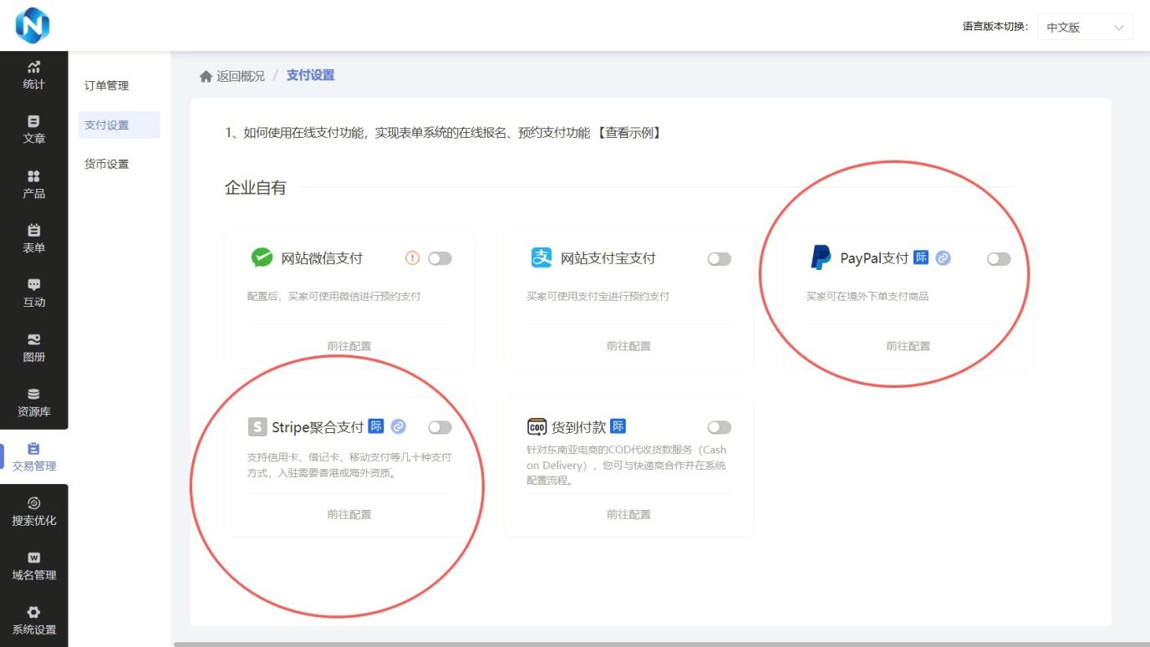The height and width of the screenshot is (647, 1150).
Task: Open the language version dropdown showing 中文版
Action: tap(1084, 27)
